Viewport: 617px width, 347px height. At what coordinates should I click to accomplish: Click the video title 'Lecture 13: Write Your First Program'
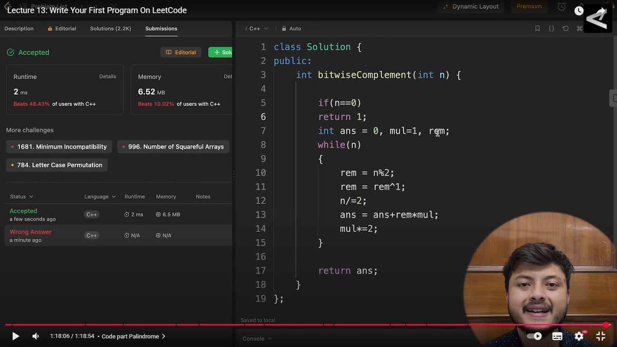[97, 10]
